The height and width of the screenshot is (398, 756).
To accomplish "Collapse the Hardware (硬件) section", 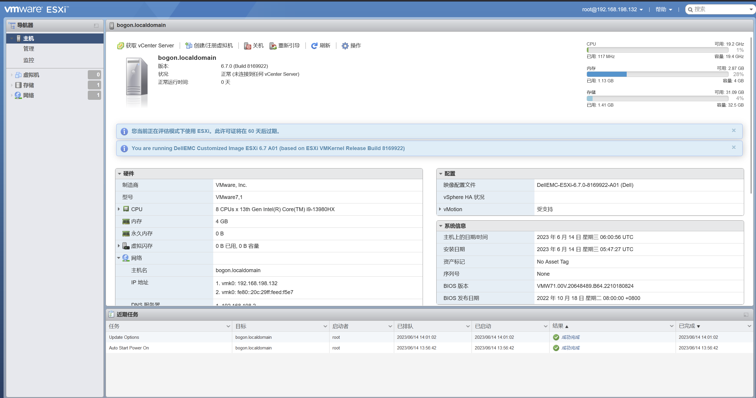I will [x=120, y=174].
